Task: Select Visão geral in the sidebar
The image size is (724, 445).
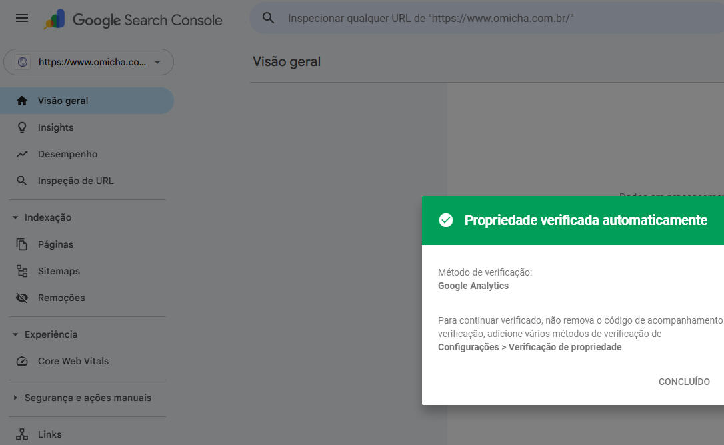Action: (x=63, y=101)
